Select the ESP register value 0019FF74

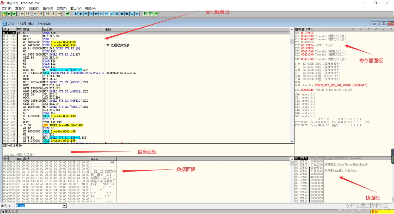pyautogui.click(x=307, y=45)
